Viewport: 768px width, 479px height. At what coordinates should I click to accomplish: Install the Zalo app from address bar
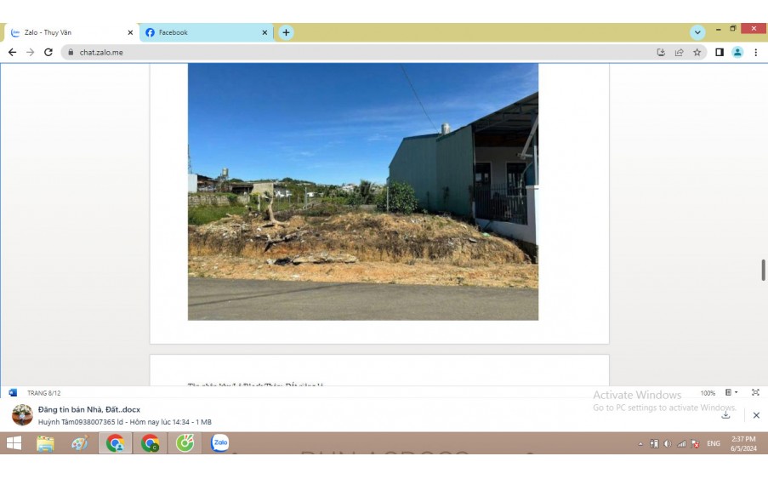661,52
